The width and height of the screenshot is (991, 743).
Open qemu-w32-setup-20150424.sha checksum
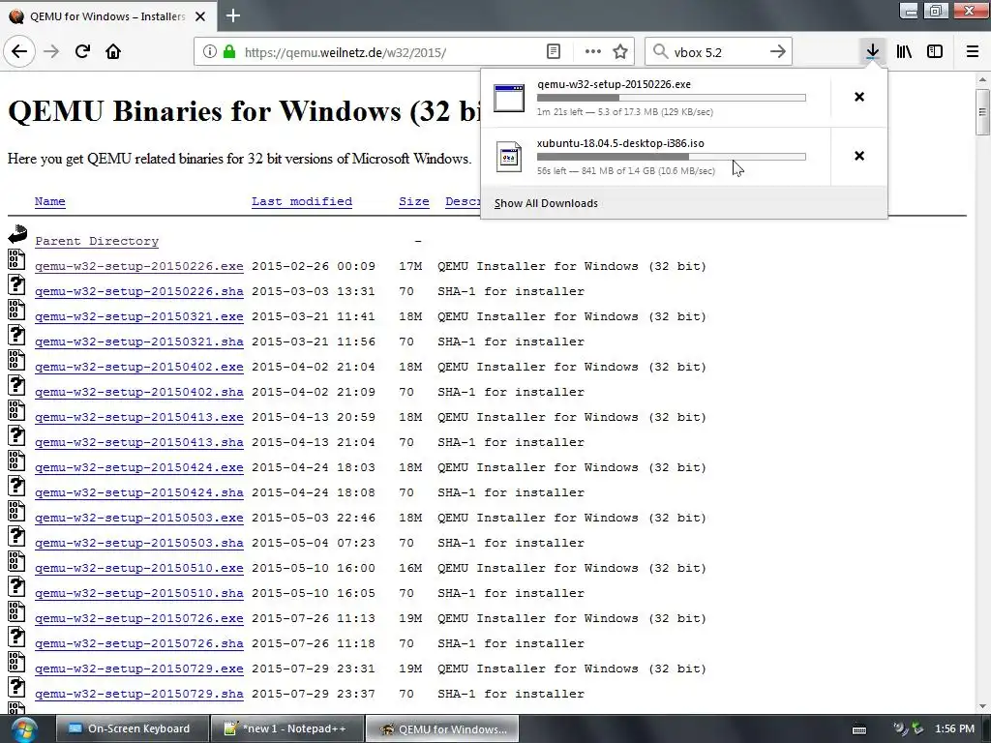pos(139,492)
